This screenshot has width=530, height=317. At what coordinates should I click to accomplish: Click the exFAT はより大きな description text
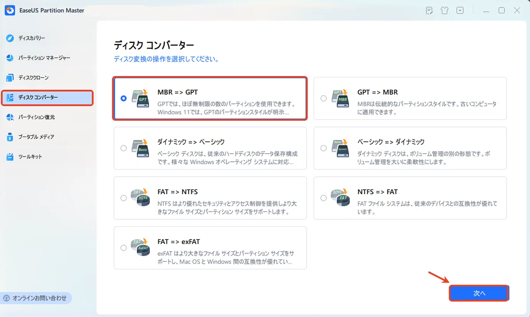point(226,258)
